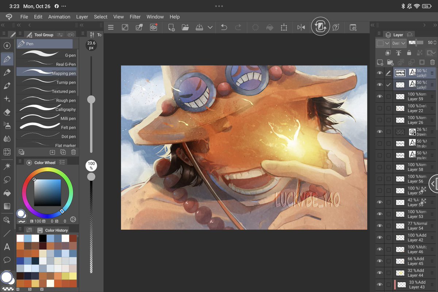Click the layer opacity slider in Layer panel

point(417,43)
